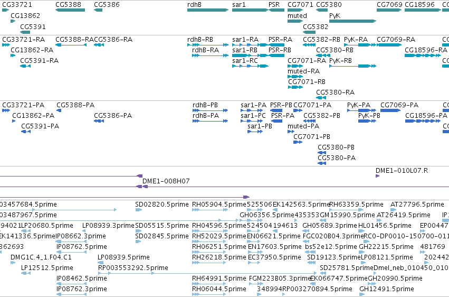Select the CG7071 gene label
449x297 pixels.
pos(300,5)
